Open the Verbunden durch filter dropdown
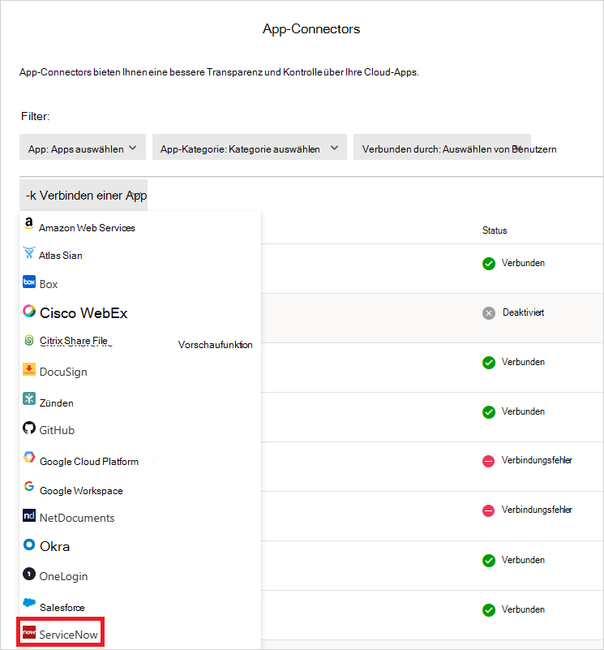The width and height of the screenshot is (604, 650). [x=442, y=147]
